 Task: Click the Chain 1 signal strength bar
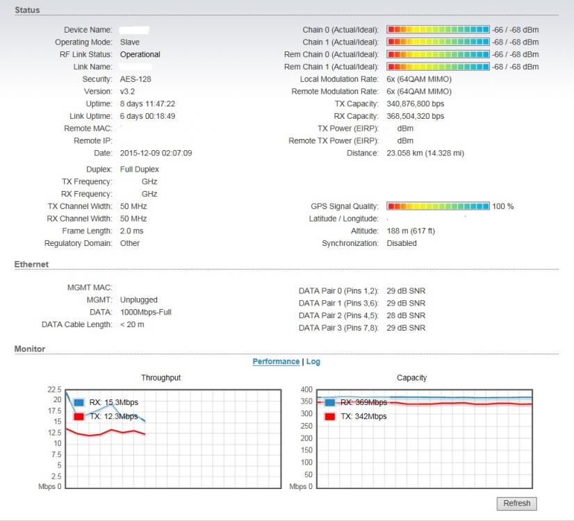point(438,42)
